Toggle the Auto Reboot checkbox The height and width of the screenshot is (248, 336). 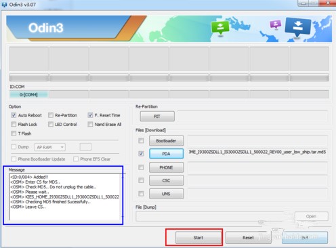14,115
